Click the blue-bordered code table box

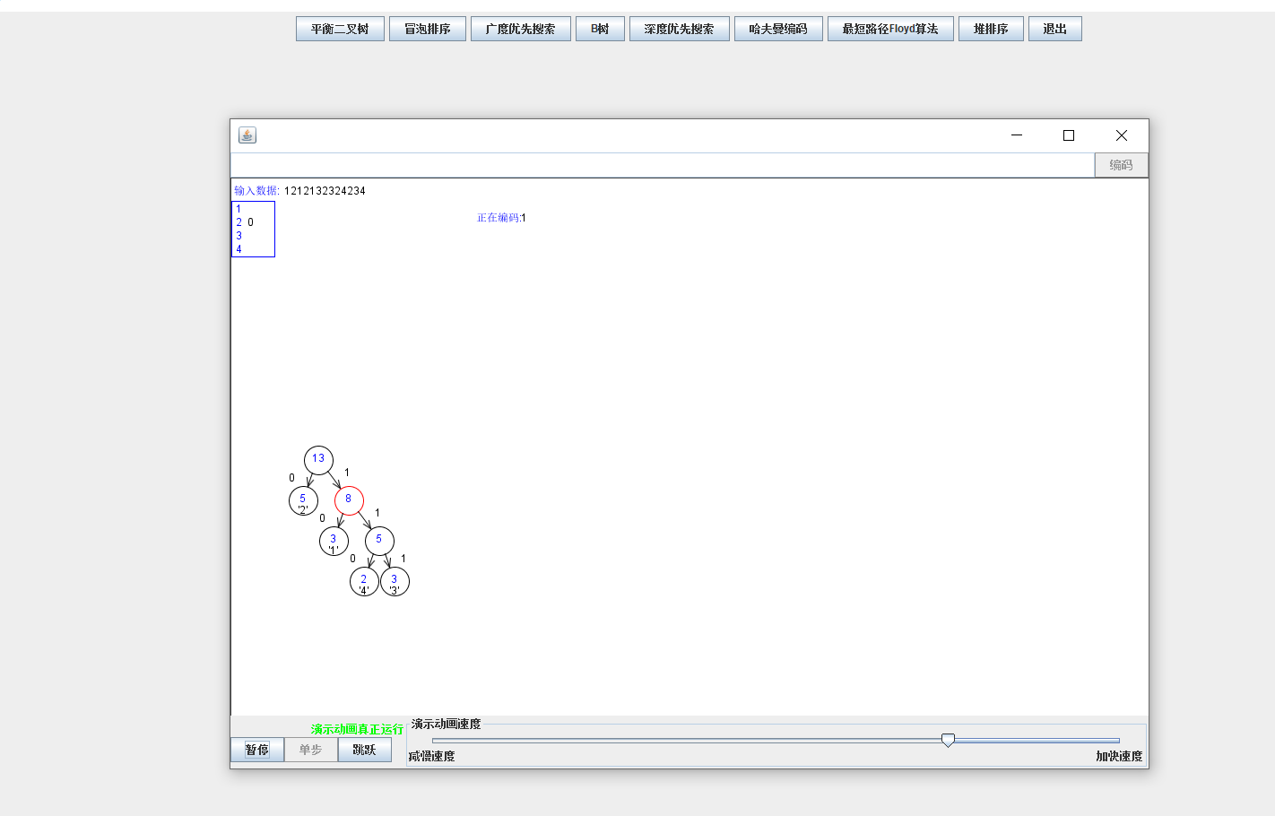[x=254, y=230]
